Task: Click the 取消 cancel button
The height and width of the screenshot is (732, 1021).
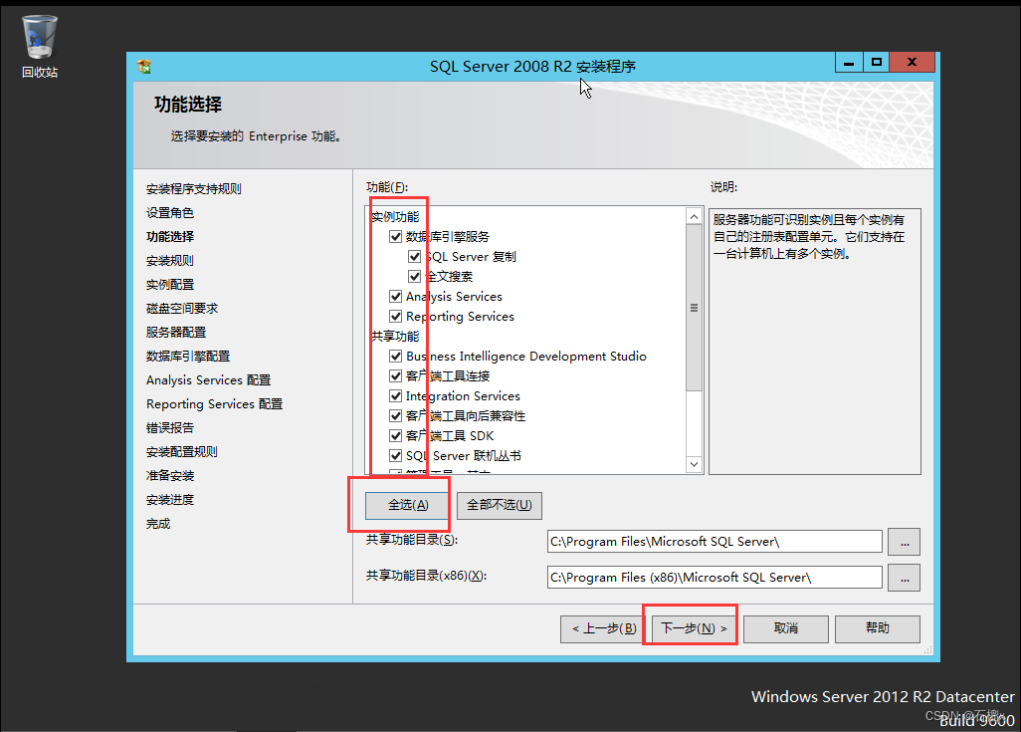Action: tap(786, 629)
